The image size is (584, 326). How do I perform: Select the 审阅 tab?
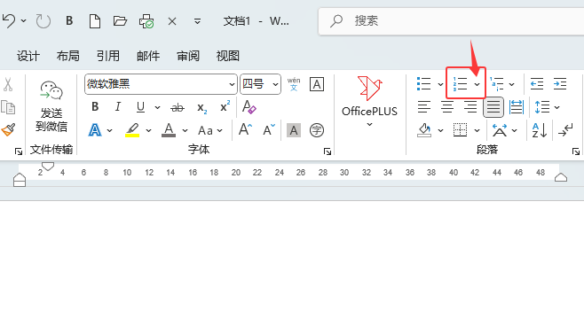point(188,56)
